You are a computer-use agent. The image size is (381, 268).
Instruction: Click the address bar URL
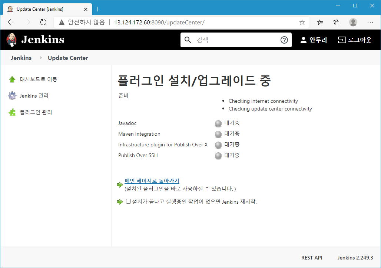point(159,22)
